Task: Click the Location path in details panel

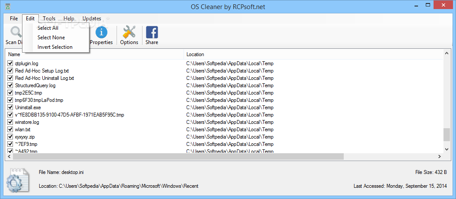Action: click(x=119, y=186)
